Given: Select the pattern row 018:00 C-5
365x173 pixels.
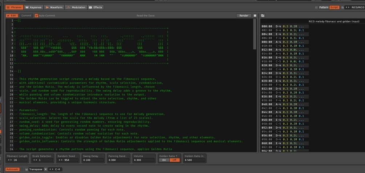Looking at the screenshot, I should pos(285,61).
